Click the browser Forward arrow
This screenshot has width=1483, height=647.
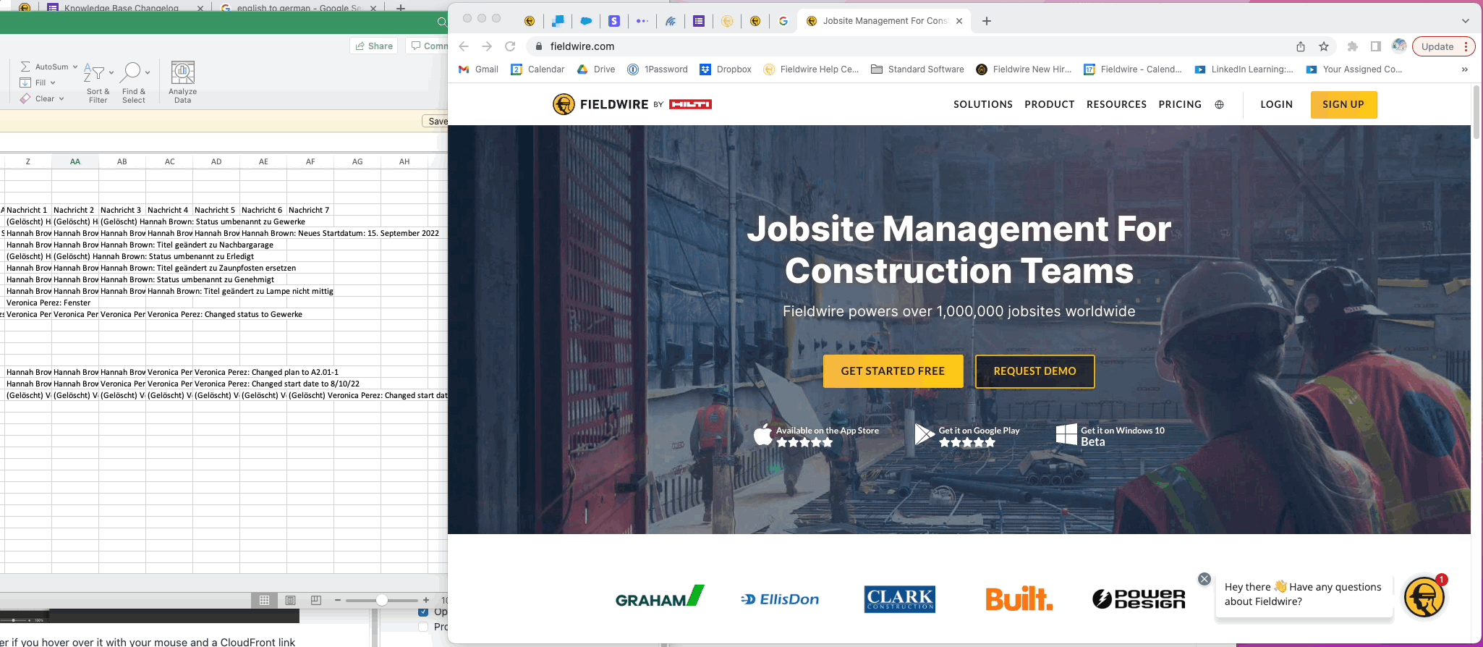tap(487, 46)
